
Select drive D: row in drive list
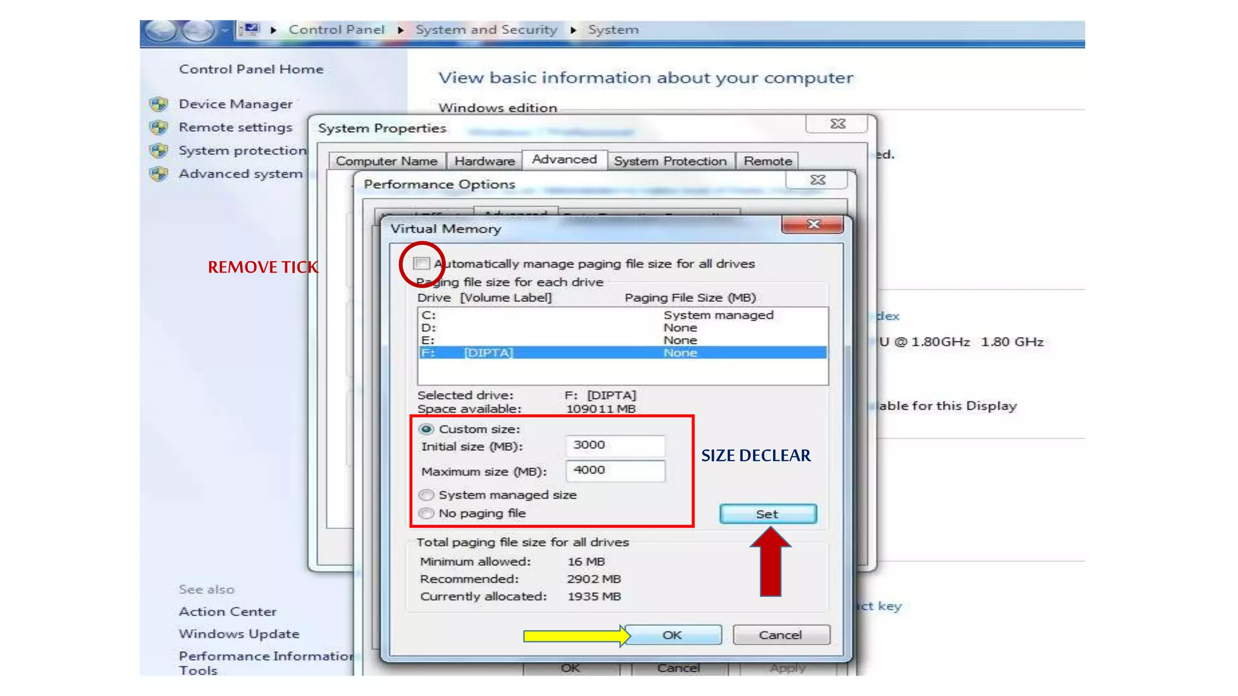point(623,327)
